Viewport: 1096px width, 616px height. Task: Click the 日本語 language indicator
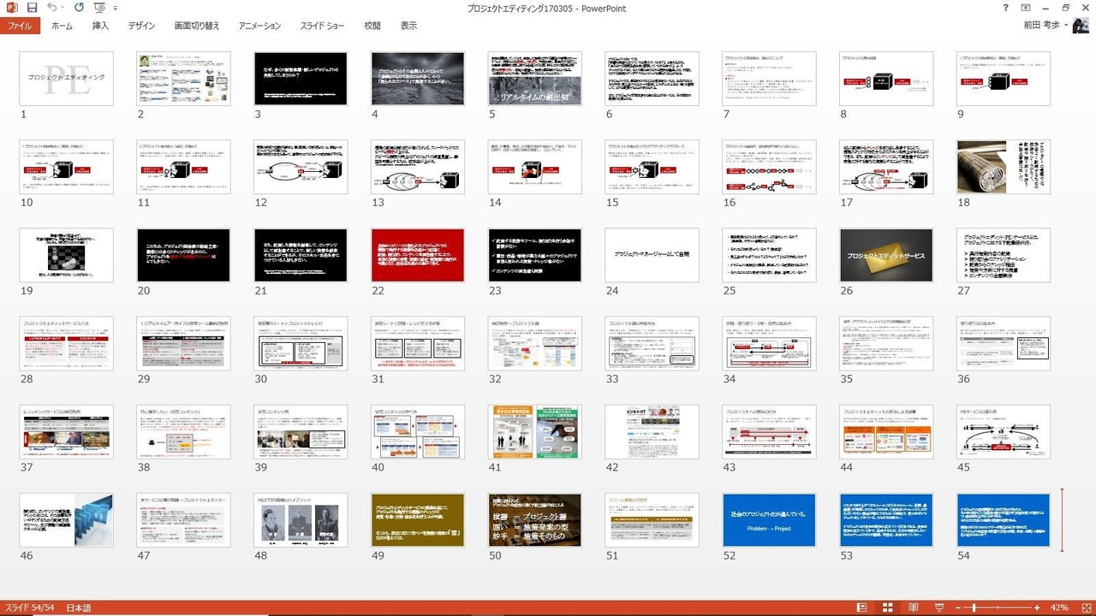pyautogui.click(x=78, y=607)
